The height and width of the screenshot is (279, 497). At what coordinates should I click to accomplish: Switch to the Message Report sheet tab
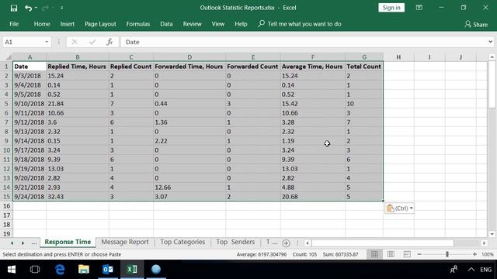125,242
